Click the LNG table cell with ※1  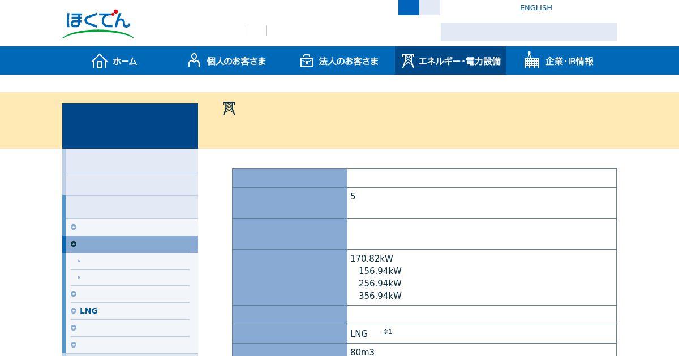click(482, 333)
